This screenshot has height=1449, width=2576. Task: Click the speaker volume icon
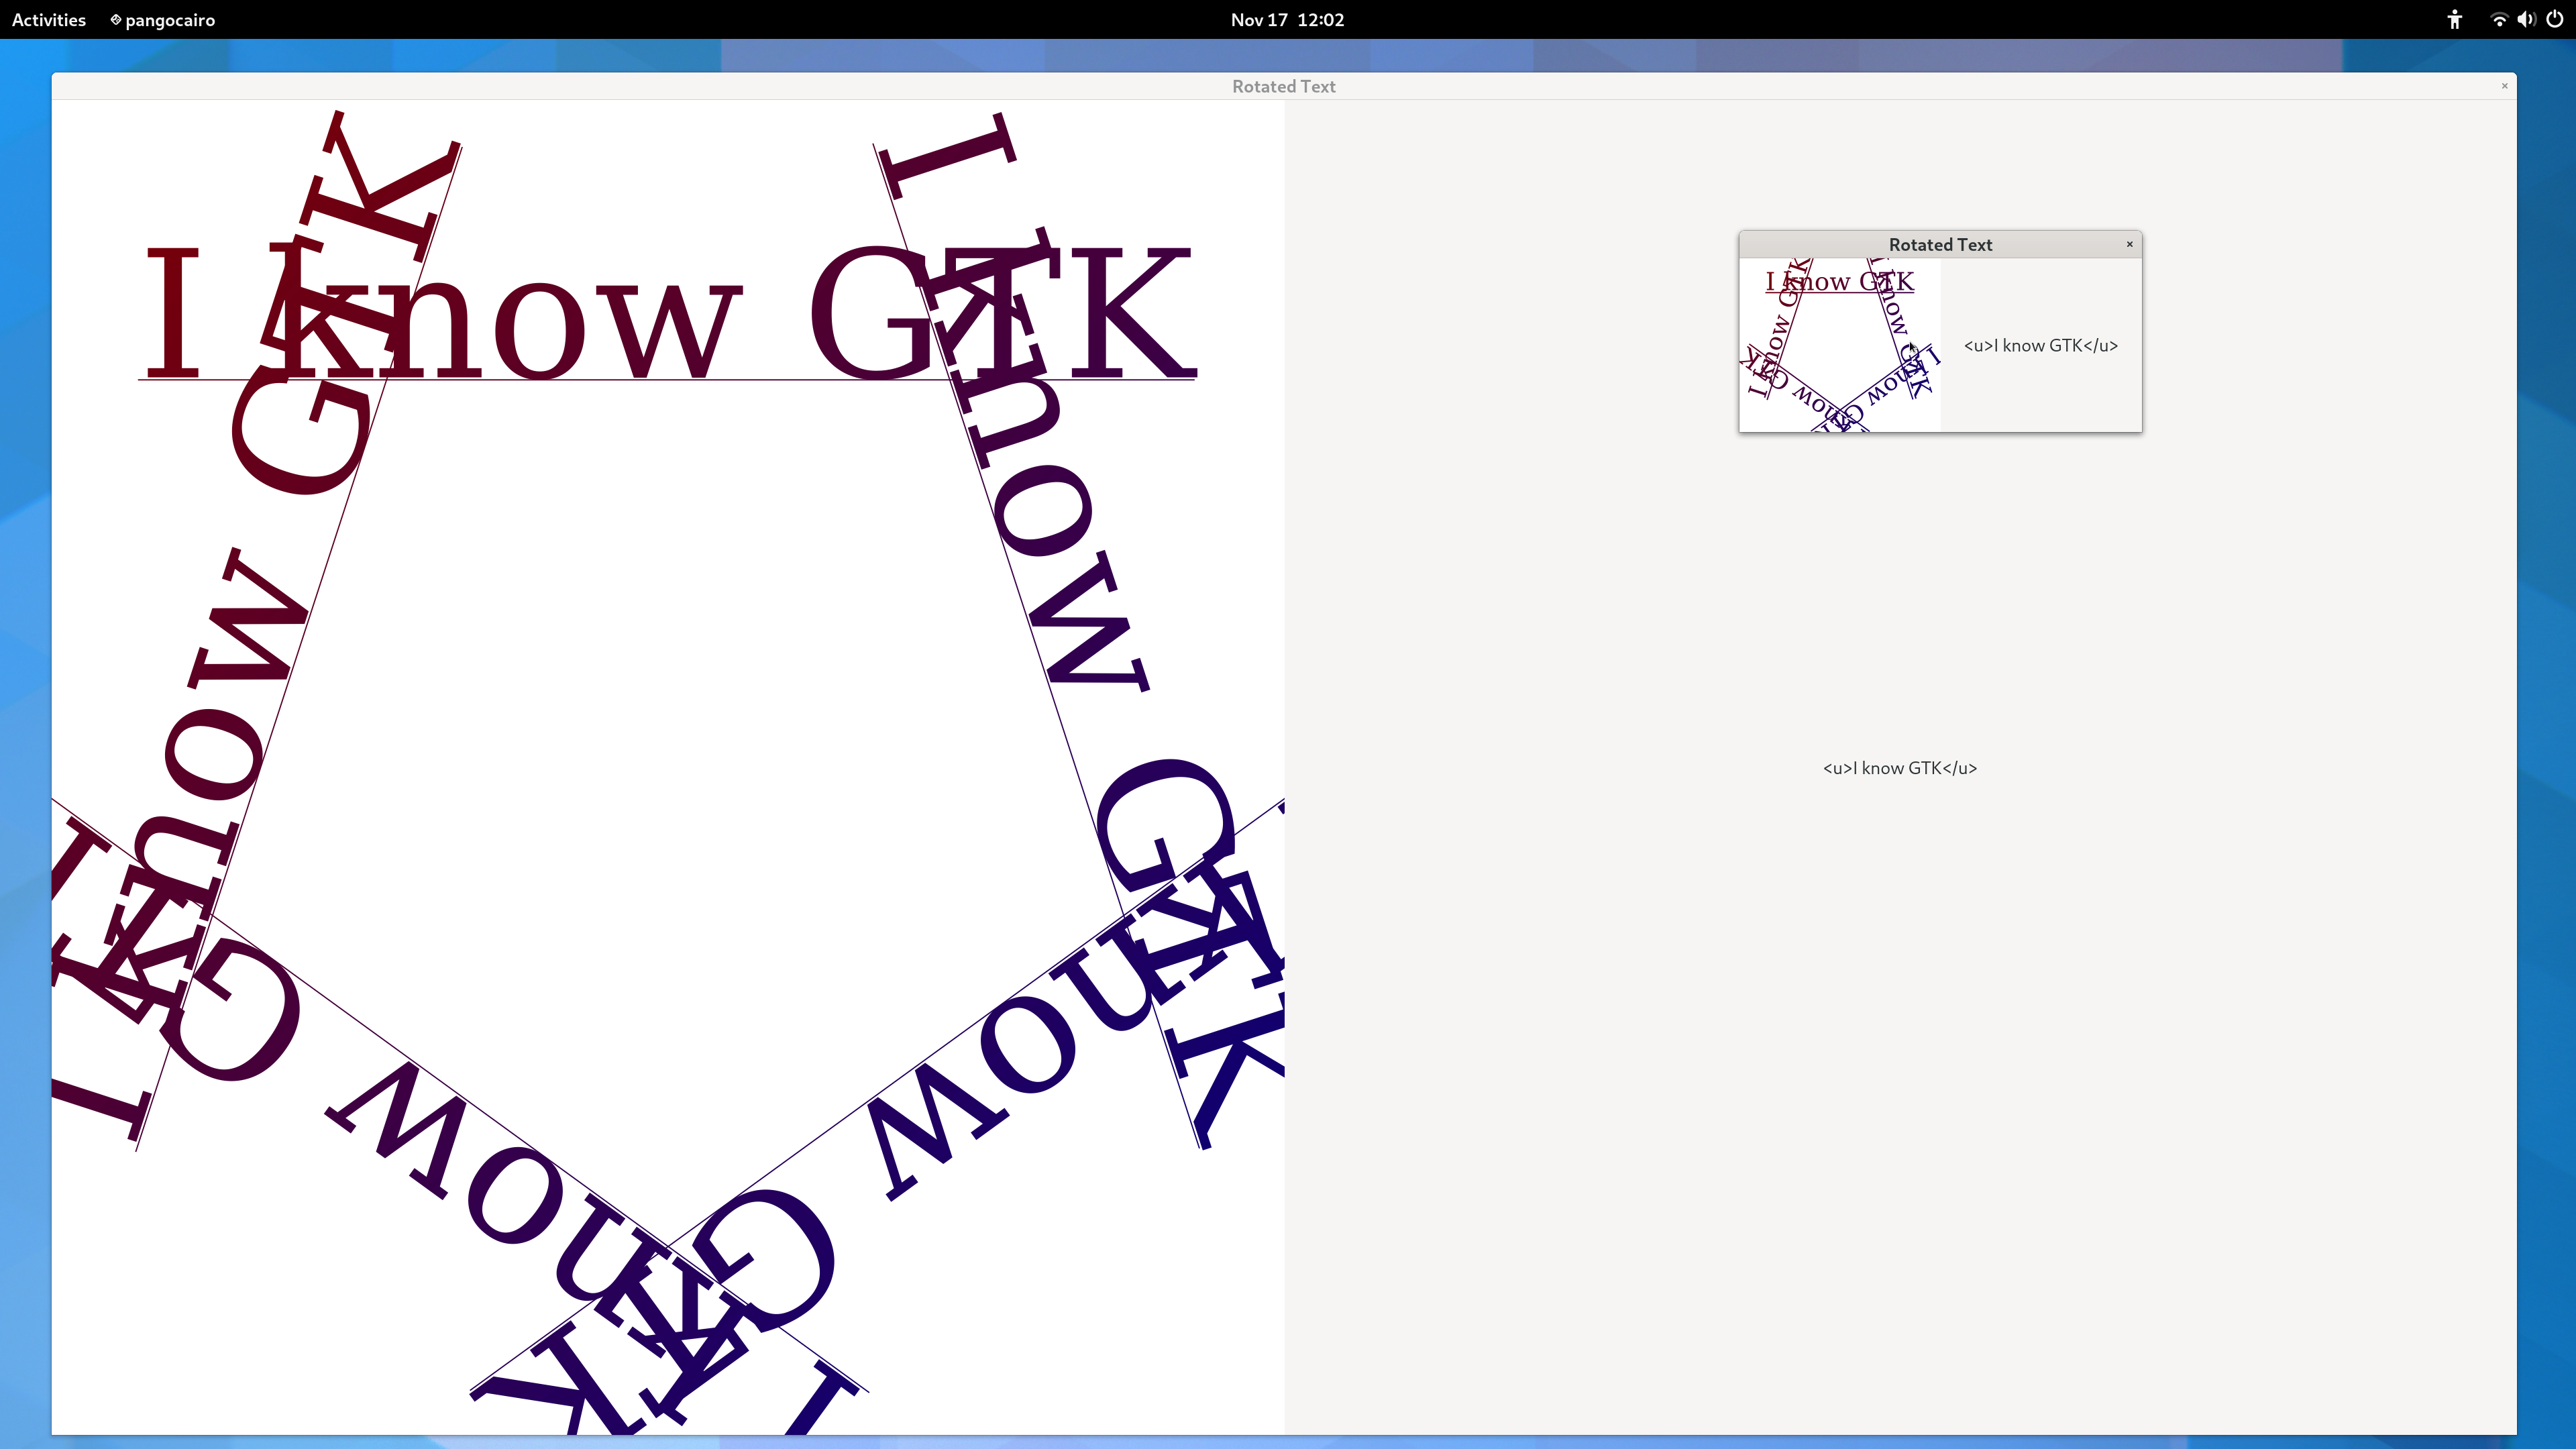2526,20
